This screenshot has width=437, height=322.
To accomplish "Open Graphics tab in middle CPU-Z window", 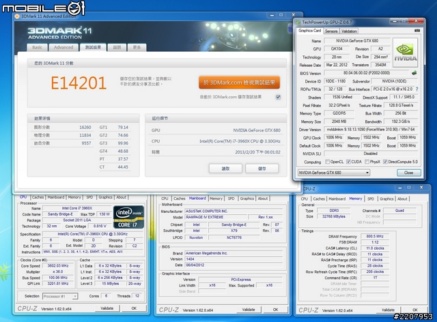I will click(247, 199).
